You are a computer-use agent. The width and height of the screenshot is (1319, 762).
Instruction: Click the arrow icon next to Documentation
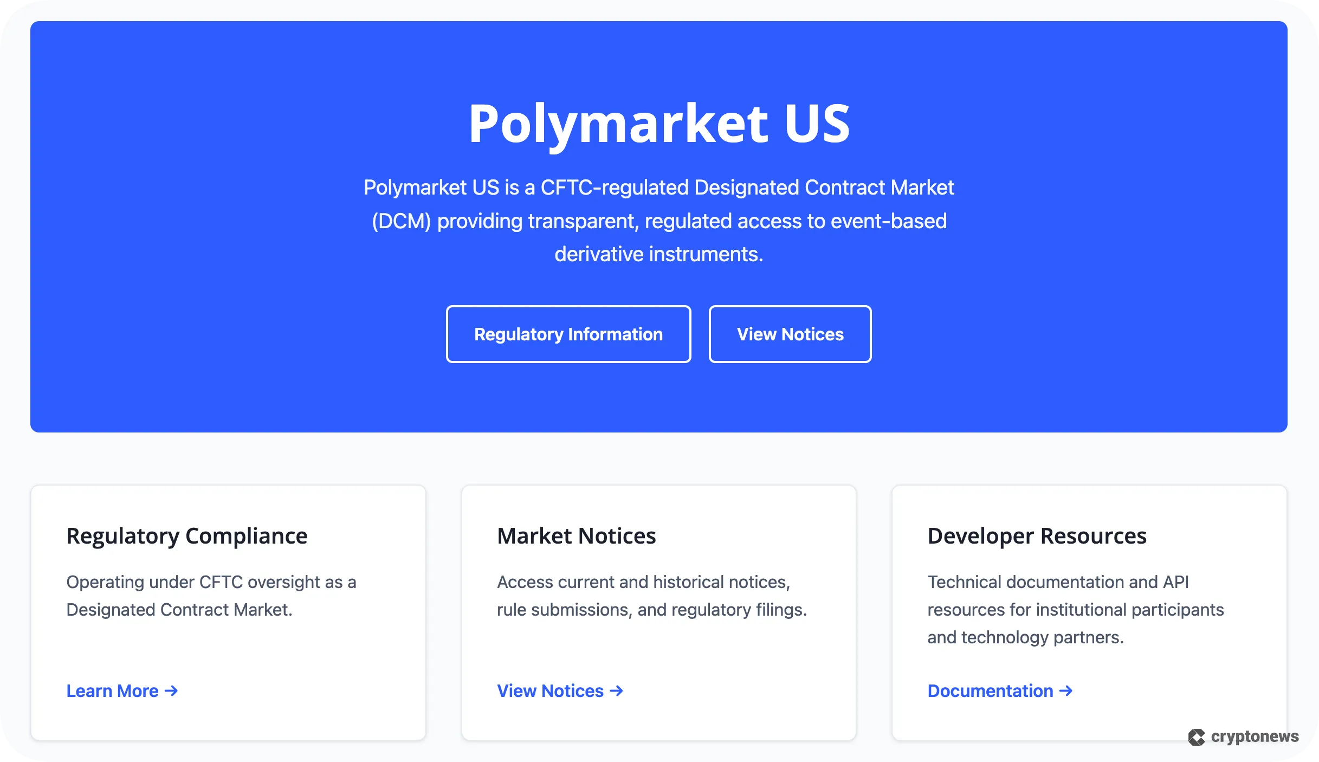point(1065,690)
